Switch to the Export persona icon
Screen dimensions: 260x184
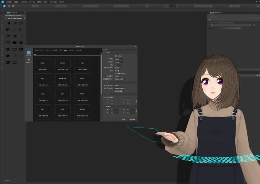[13, 6]
